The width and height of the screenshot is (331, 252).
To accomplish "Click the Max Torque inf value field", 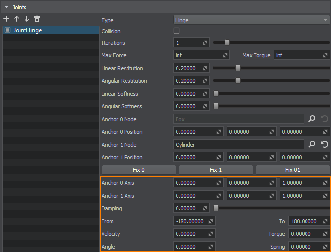I will coord(302,55).
